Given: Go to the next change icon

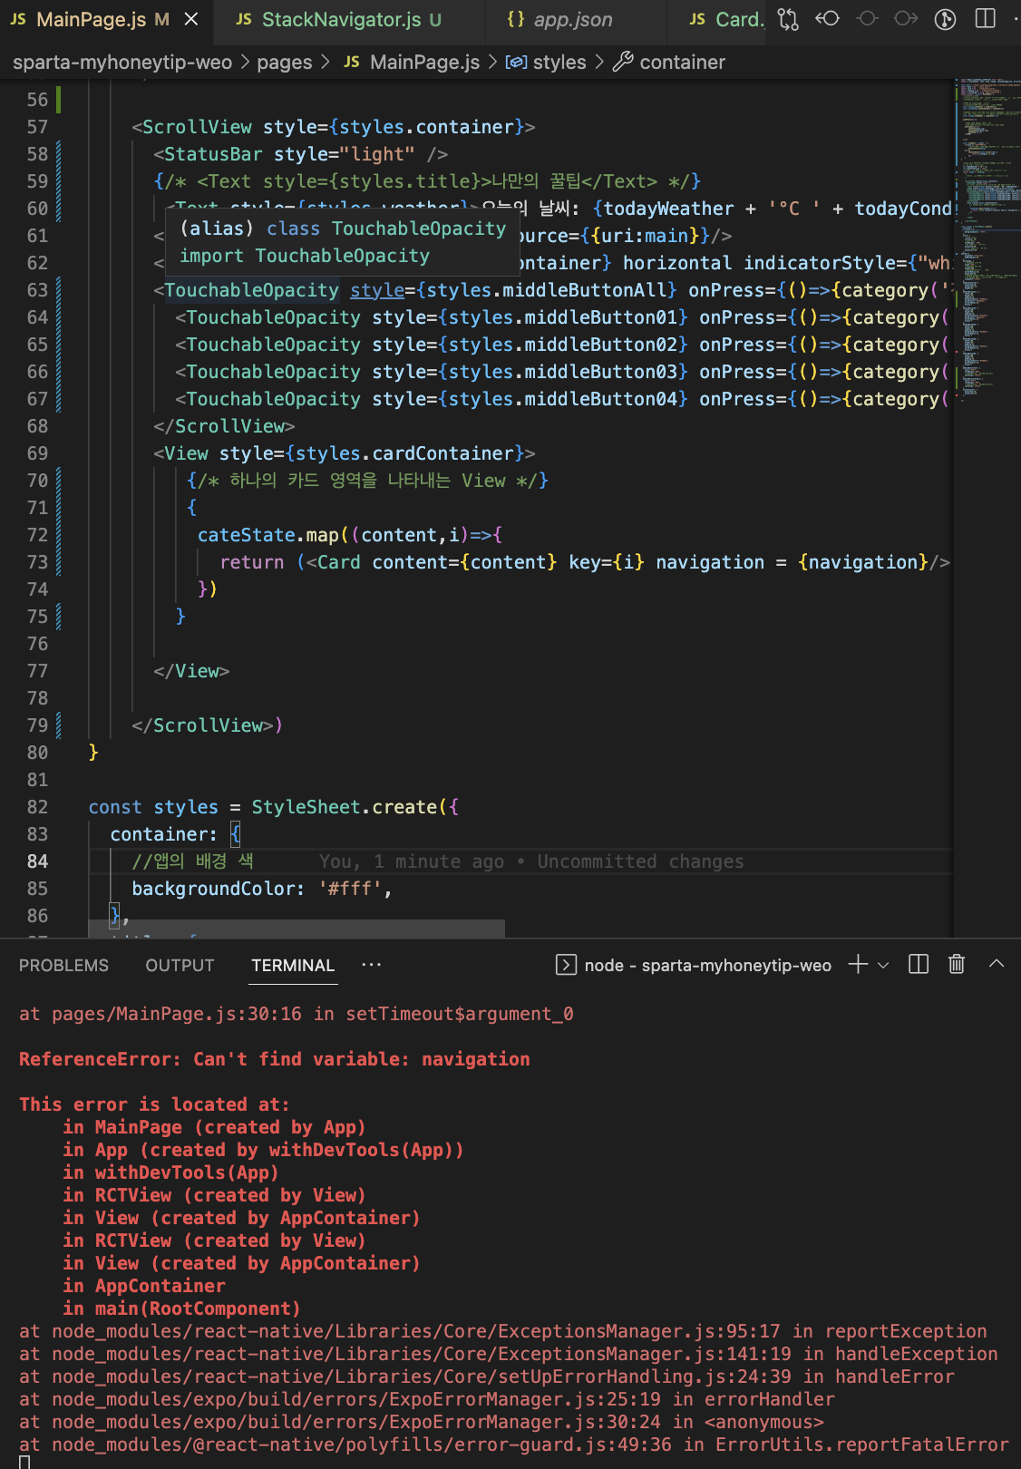Looking at the screenshot, I should point(906,19).
